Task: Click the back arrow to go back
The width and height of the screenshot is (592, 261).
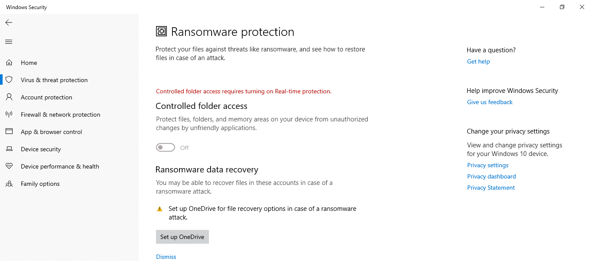Action: point(9,22)
